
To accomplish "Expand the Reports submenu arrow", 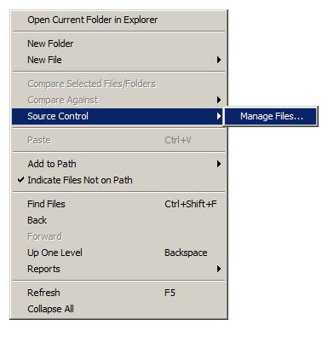I will [x=219, y=269].
